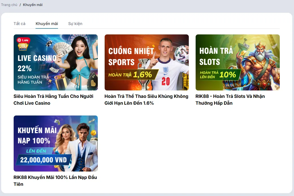
Task: Open the Live Casino 22% banner
Action: click(x=56, y=62)
